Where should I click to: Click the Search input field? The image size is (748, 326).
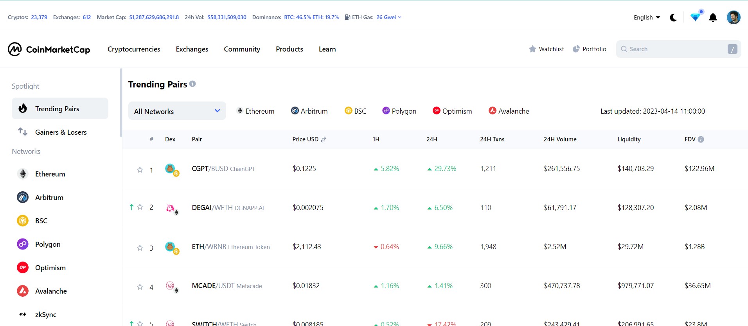tap(679, 49)
